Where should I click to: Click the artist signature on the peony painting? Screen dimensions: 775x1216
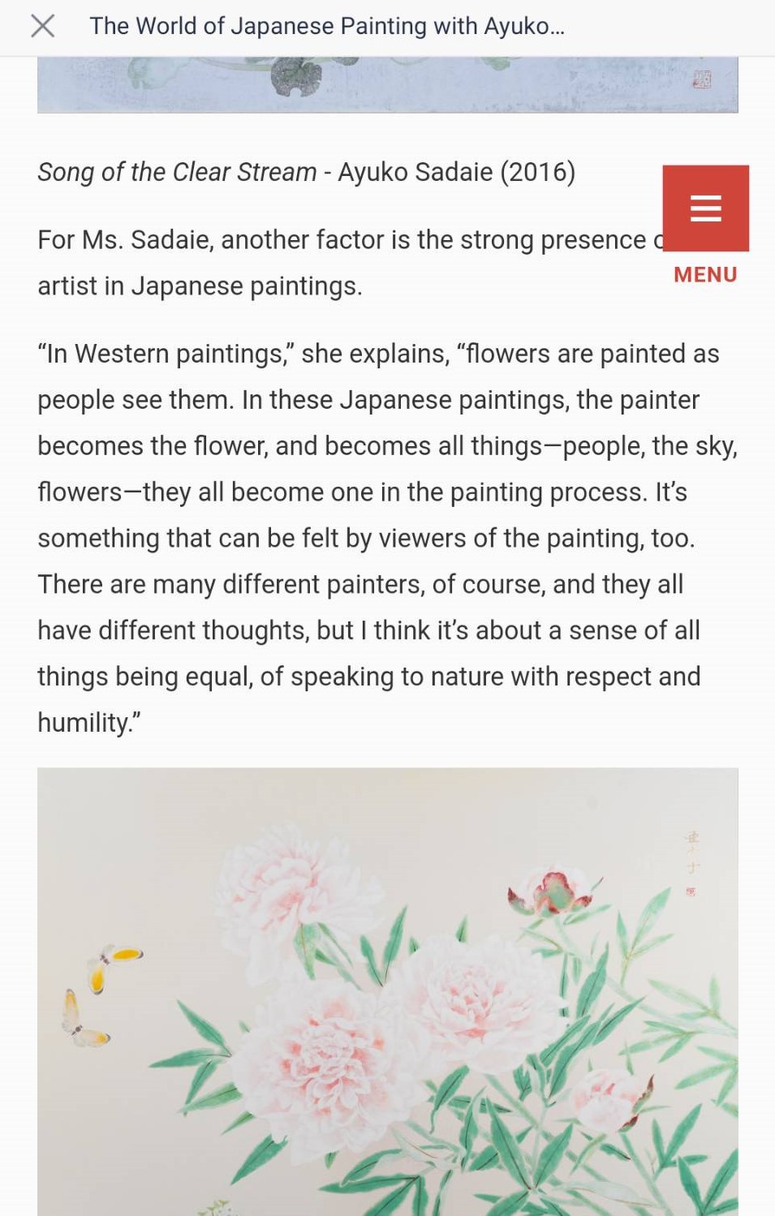pos(691,862)
